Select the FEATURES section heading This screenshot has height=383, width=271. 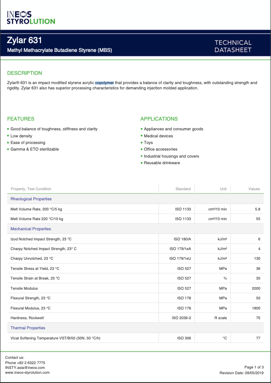pos(21,119)
